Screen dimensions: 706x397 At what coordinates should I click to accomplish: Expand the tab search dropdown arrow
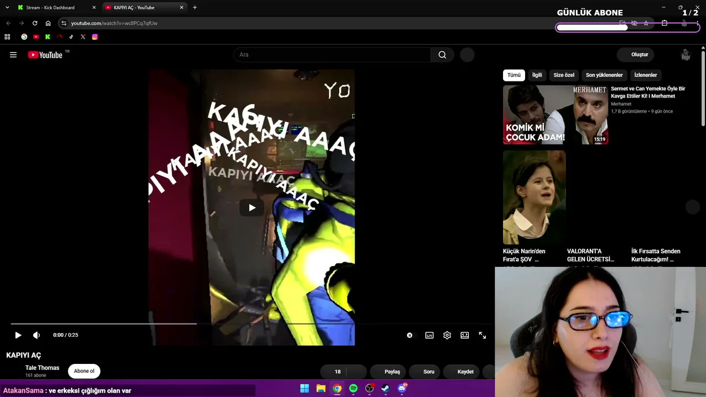click(7, 8)
